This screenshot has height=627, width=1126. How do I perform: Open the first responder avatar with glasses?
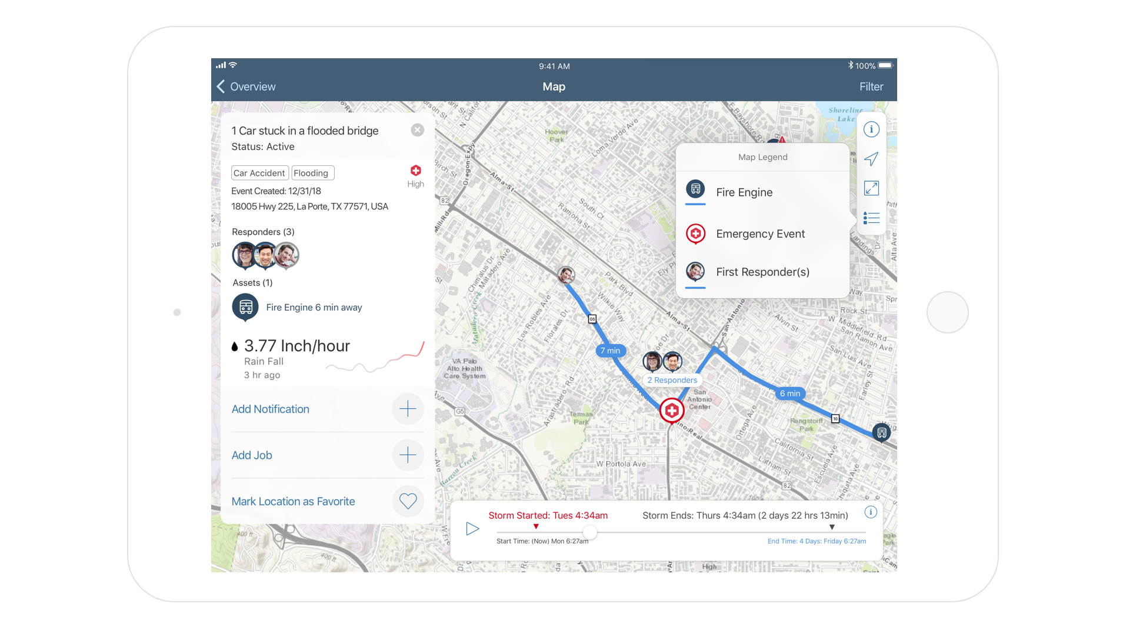coord(245,255)
